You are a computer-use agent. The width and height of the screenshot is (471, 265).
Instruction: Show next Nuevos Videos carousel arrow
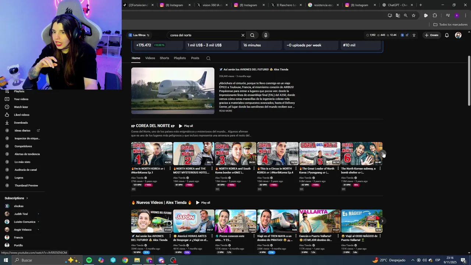382,221
